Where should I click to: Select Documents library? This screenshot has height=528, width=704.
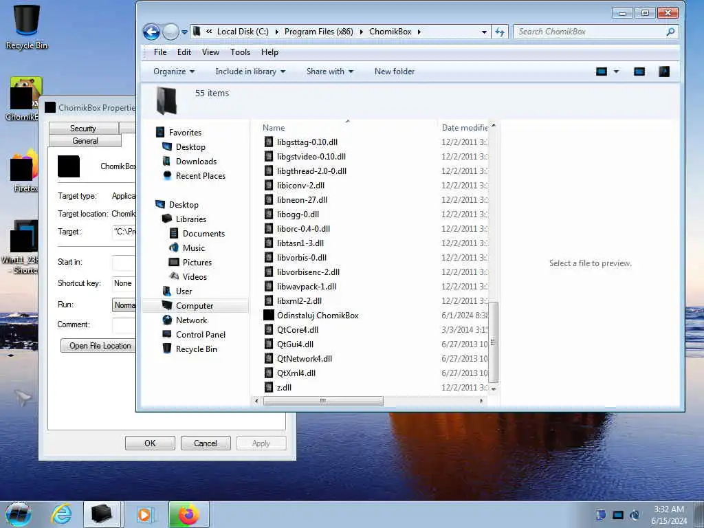coord(203,234)
